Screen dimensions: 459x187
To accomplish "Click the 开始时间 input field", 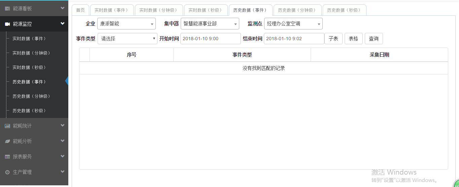I will [210, 39].
